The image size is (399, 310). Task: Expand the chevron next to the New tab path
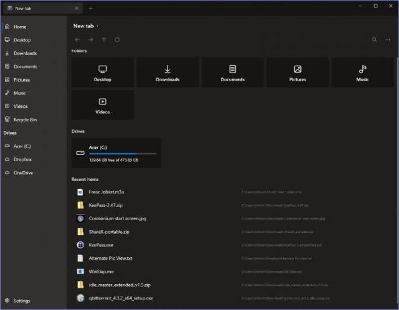pos(97,26)
